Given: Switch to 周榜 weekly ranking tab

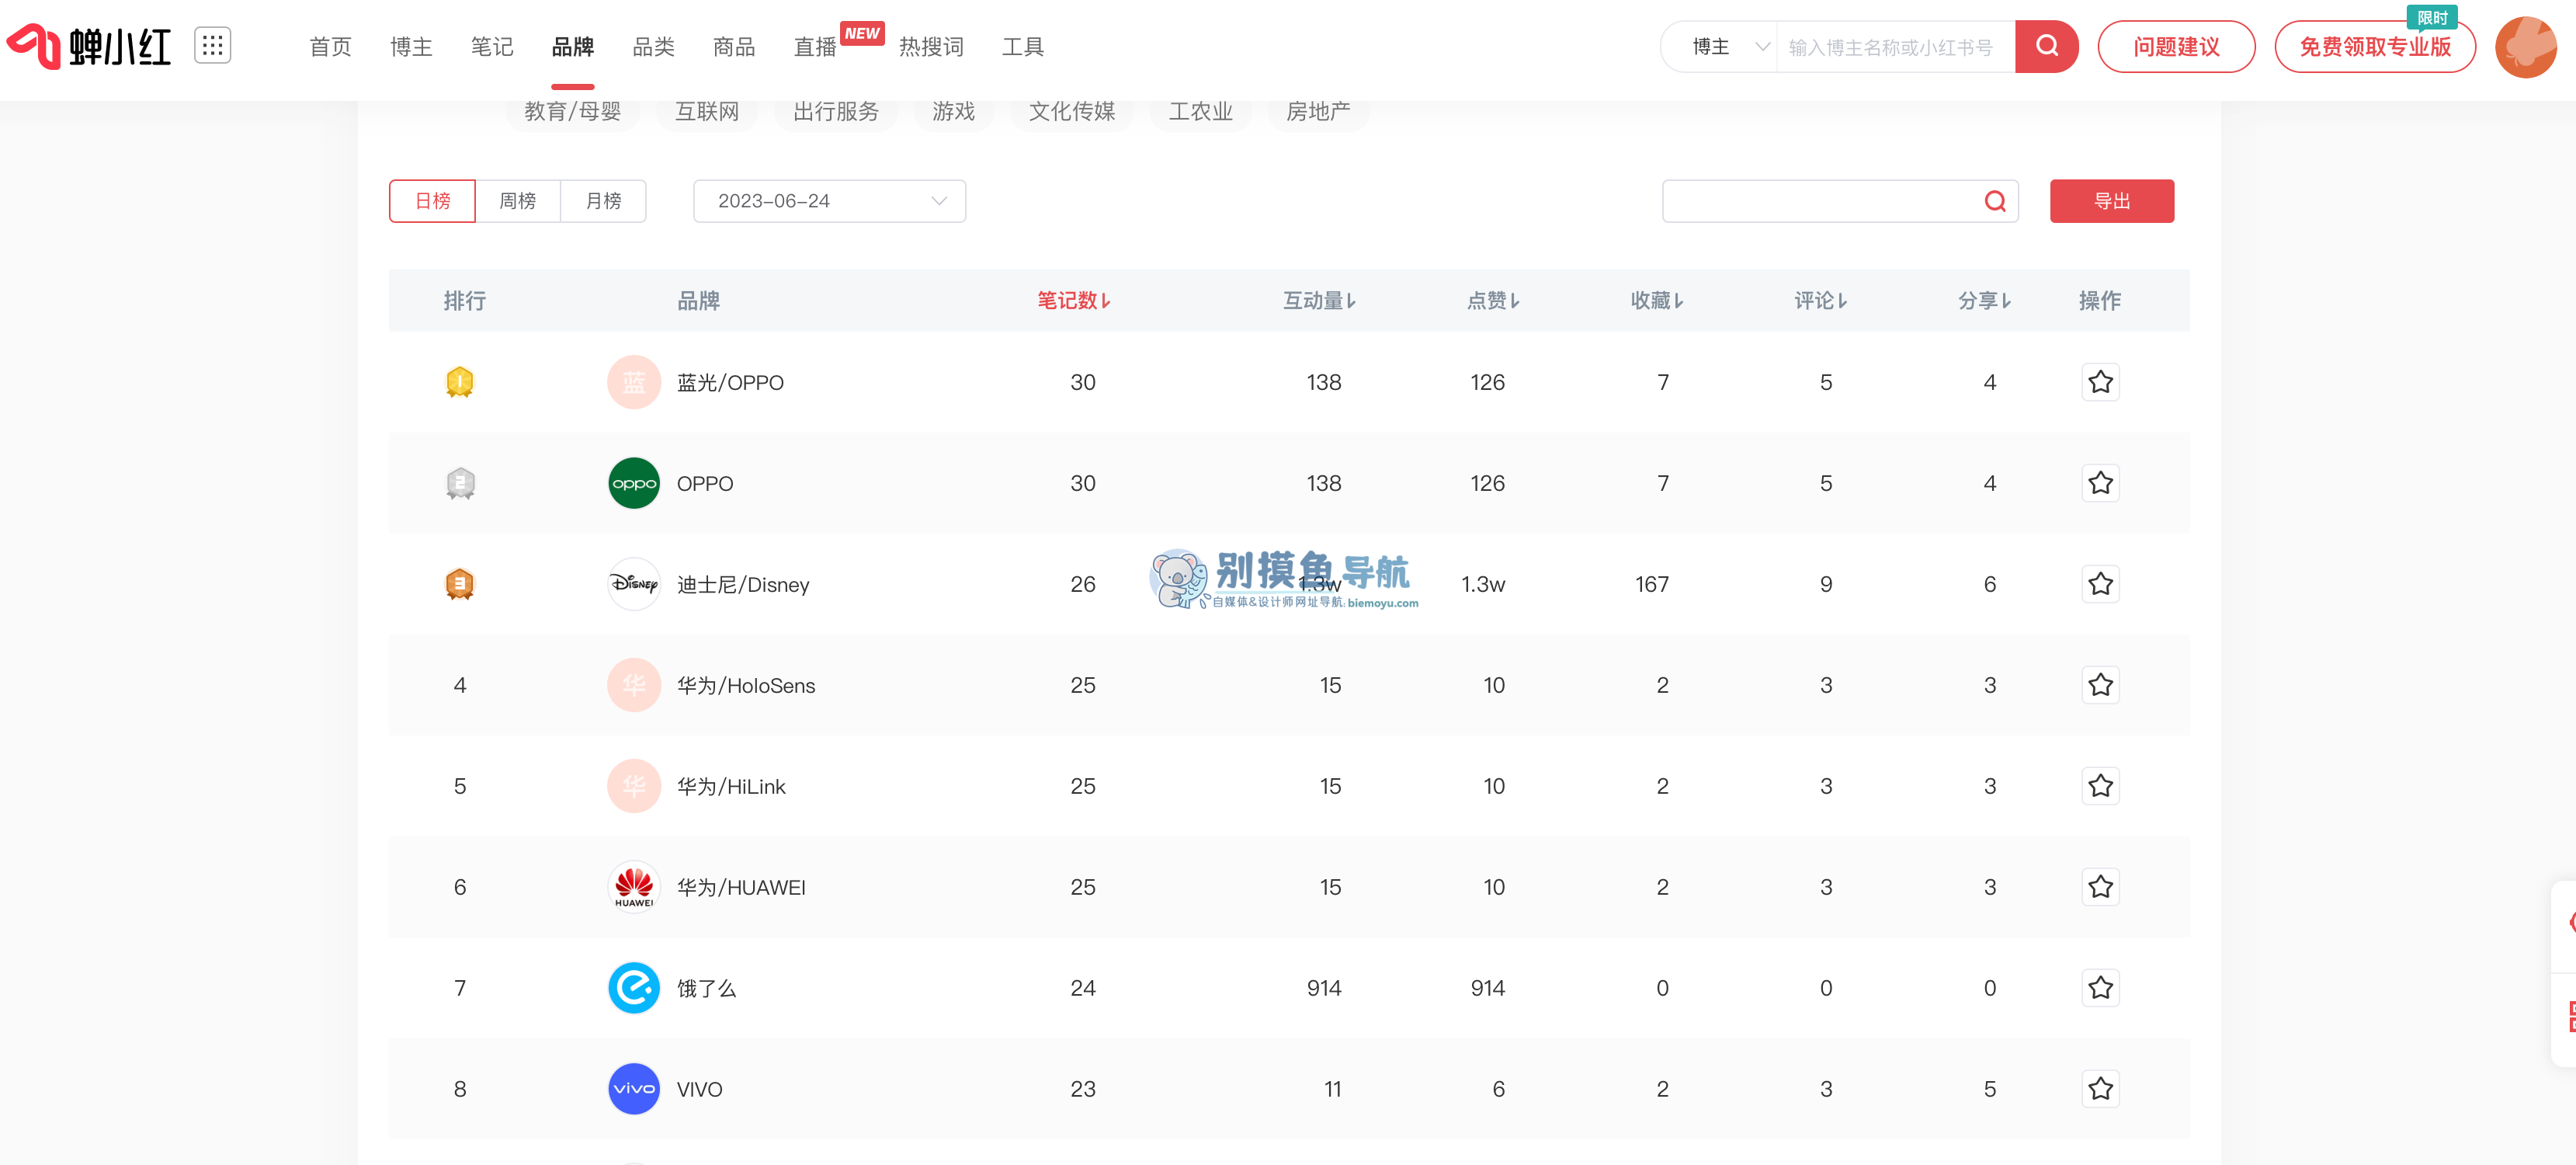Looking at the screenshot, I should (x=517, y=201).
